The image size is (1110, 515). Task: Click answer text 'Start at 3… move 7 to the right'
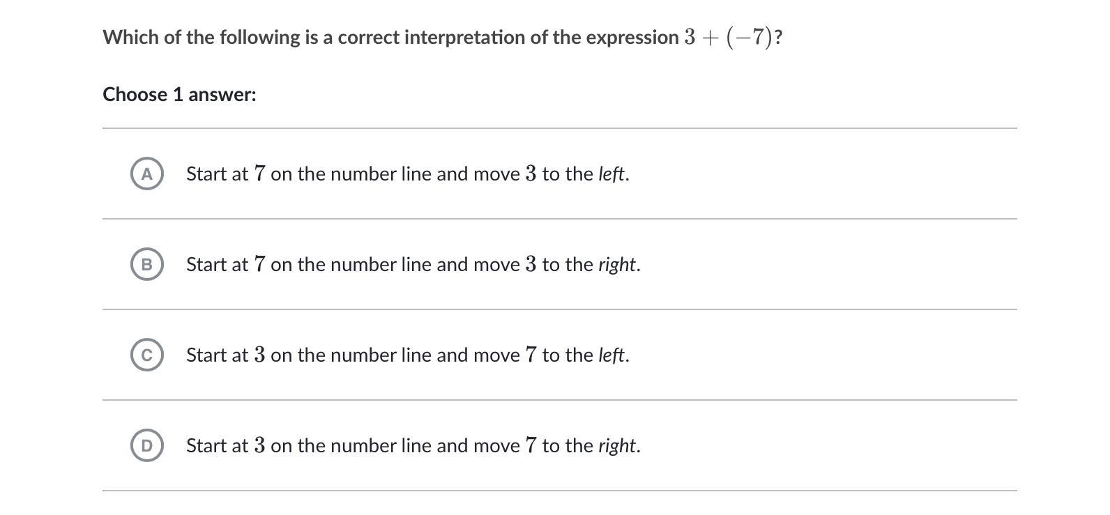[413, 445]
